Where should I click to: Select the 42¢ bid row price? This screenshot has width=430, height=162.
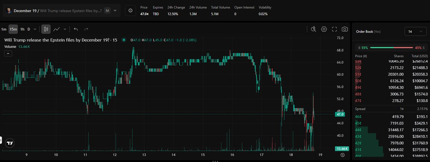click(x=358, y=143)
